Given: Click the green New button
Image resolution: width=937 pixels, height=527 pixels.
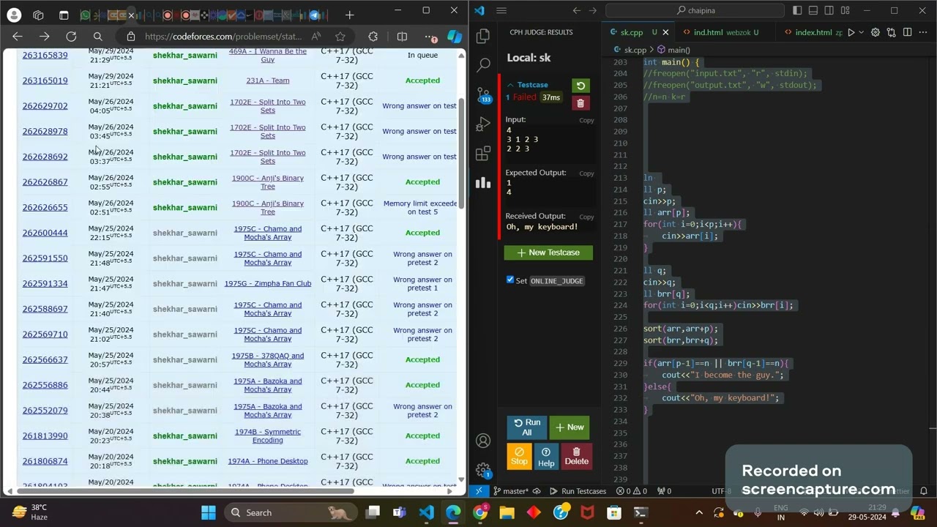Looking at the screenshot, I should (570, 427).
